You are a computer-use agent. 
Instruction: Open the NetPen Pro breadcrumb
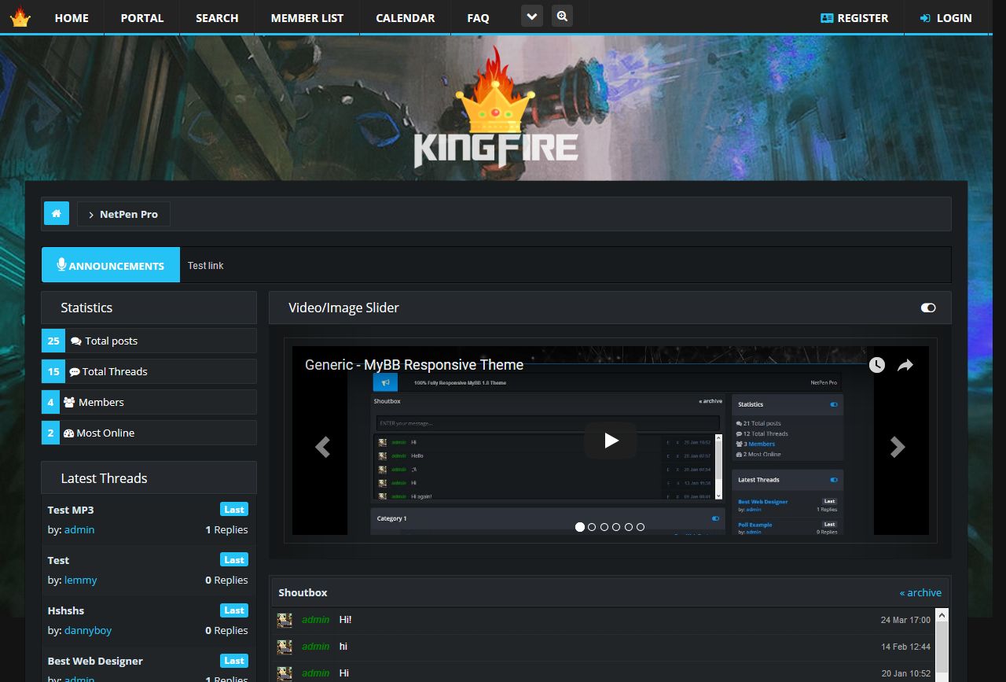coord(123,214)
